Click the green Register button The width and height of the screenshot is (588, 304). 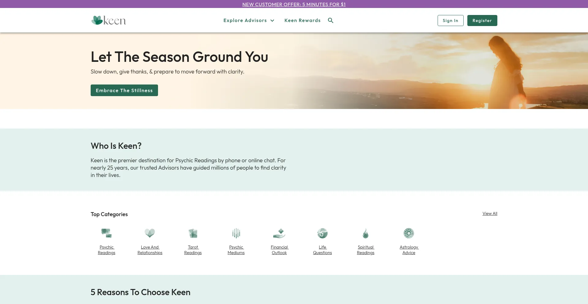click(482, 21)
